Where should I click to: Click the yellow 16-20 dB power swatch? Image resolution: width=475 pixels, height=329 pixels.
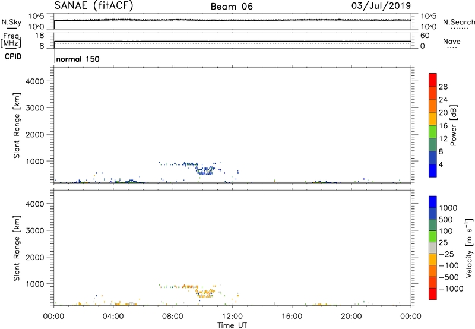(x=433, y=118)
